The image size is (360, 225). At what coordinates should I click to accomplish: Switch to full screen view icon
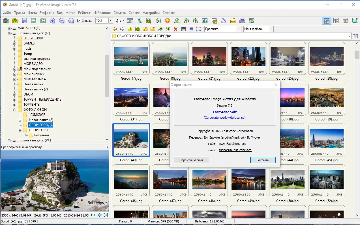(x=354, y=21)
